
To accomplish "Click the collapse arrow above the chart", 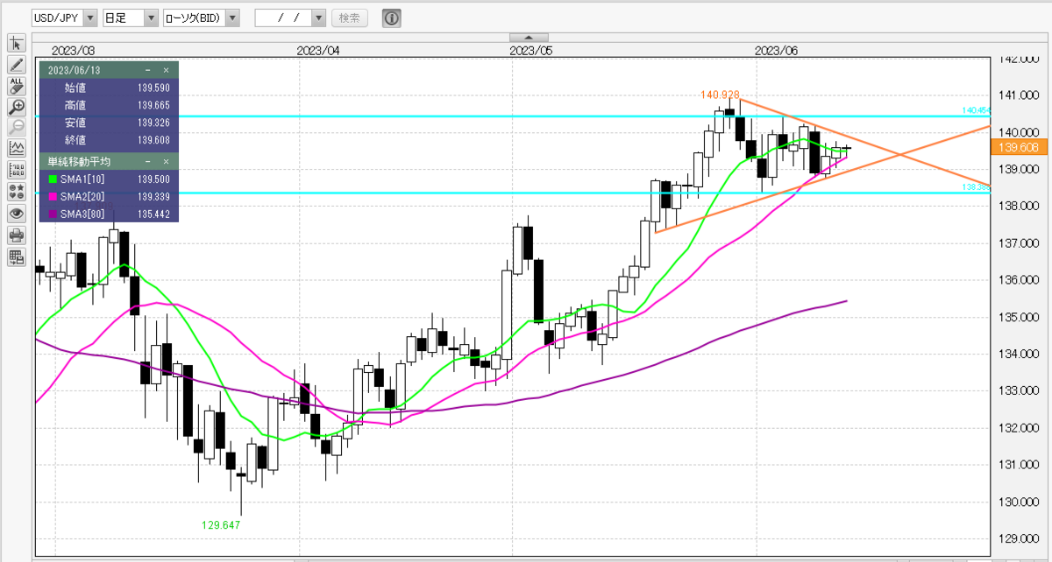I will (x=529, y=38).
